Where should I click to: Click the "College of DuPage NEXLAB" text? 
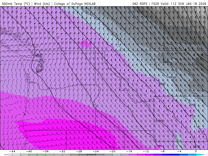point(75,4)
